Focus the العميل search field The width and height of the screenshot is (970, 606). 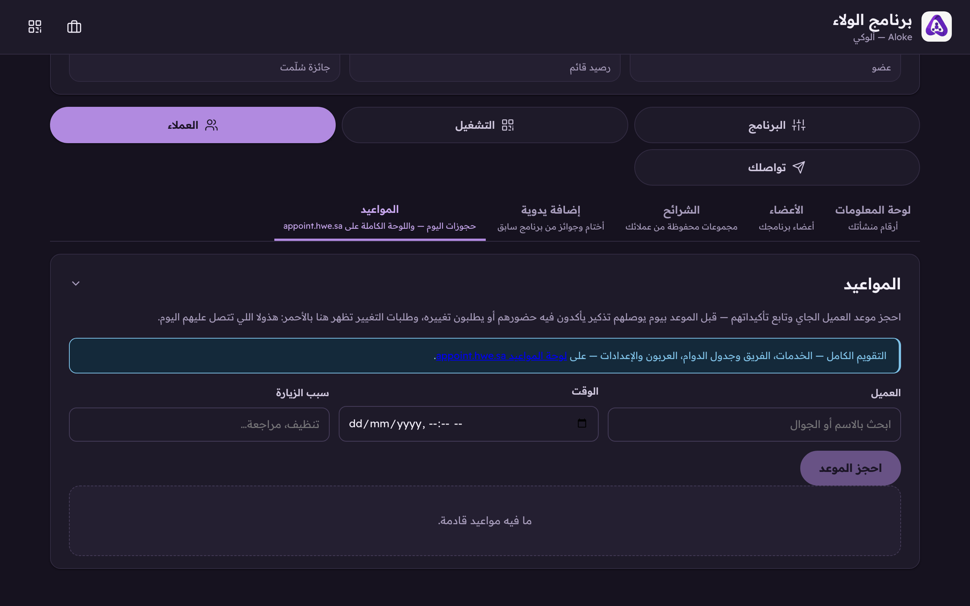pos(754,425)
